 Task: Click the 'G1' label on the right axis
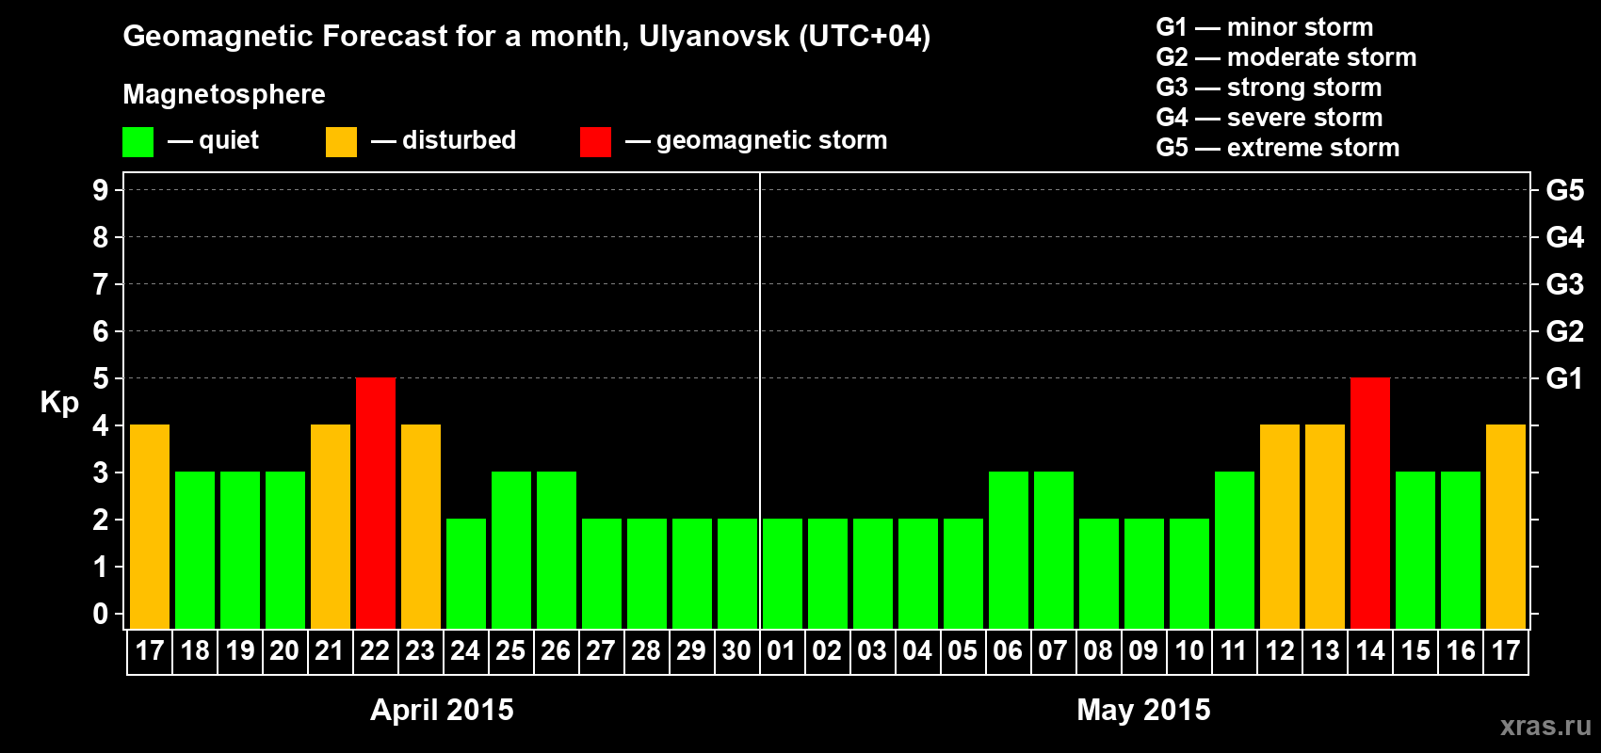click(x=1564, y=378)
